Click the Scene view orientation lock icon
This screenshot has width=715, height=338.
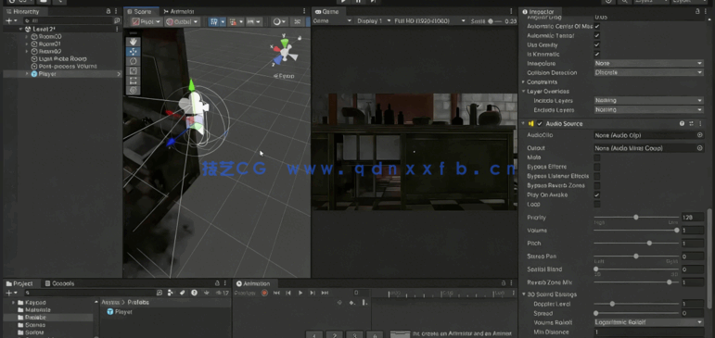300,37
